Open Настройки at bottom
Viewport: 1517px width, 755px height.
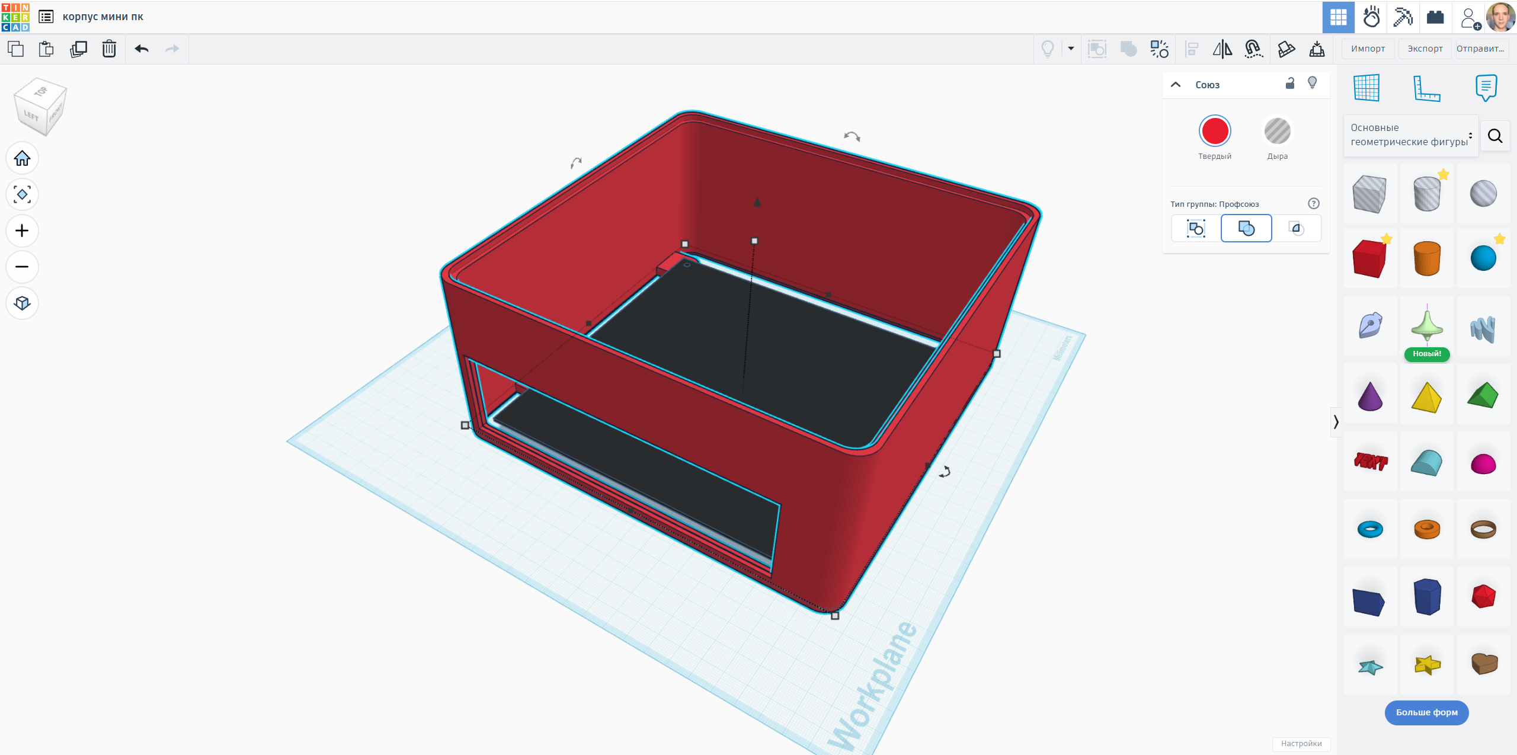click(x=1301, y=744)
